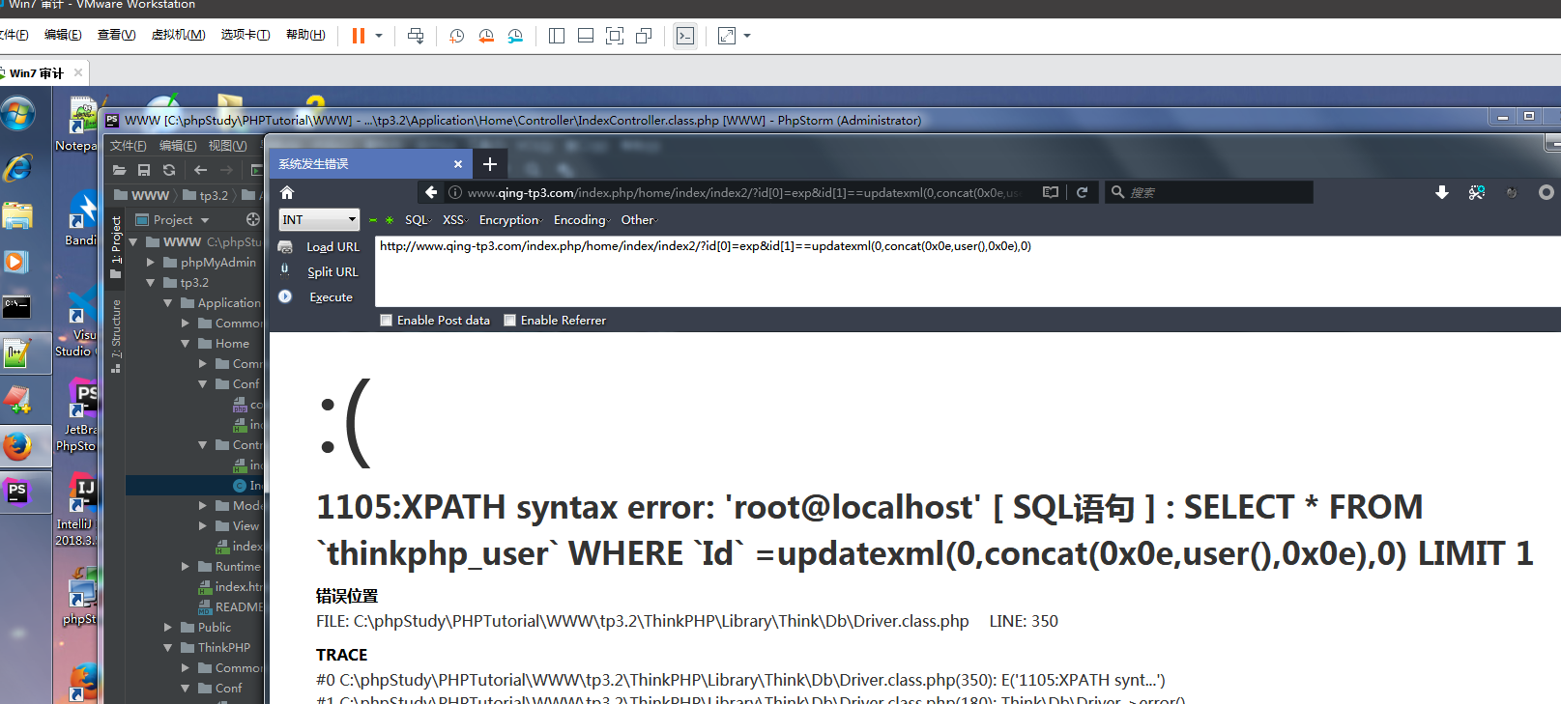Open the VMware snapshot manager icon

(515, 36)
